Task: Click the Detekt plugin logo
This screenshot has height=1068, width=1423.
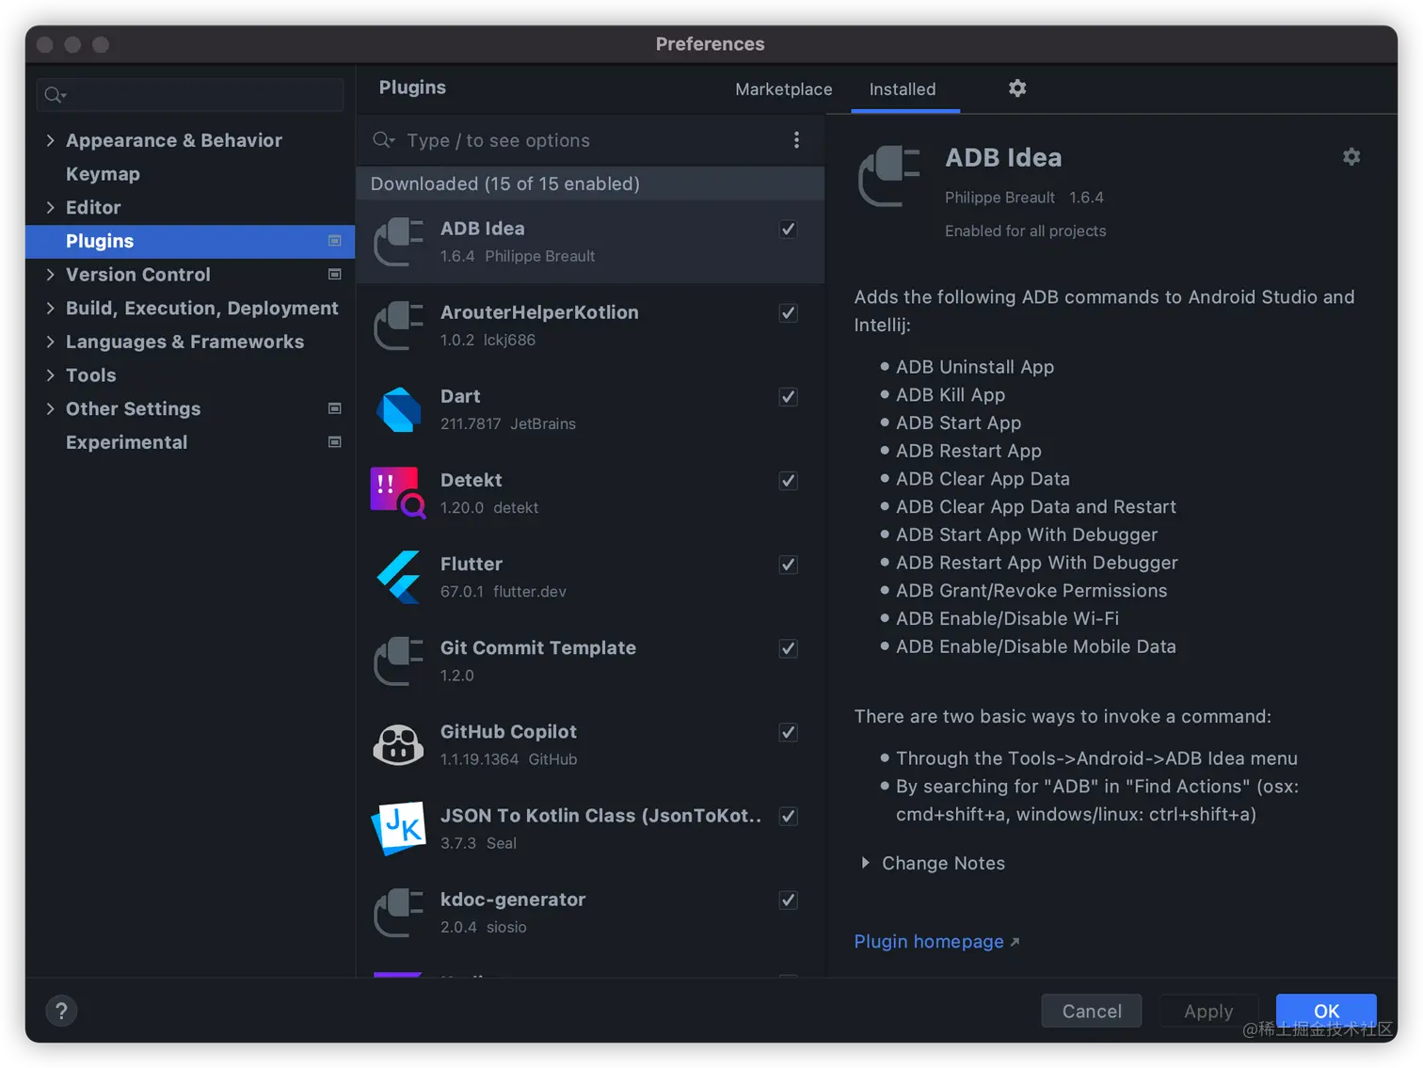Action: (x=398, y=493)
